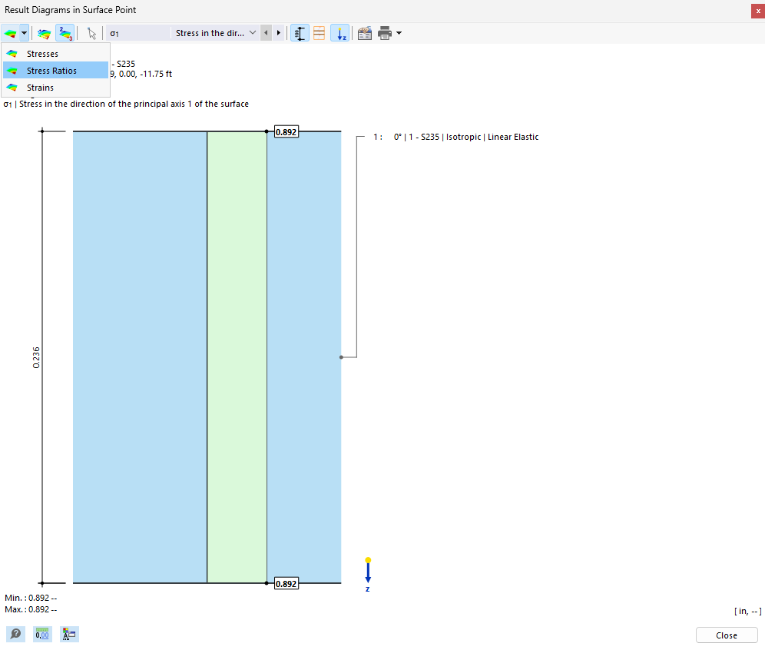Click the next result navigation arrow
765x650 pixels.
coord(278,33)
